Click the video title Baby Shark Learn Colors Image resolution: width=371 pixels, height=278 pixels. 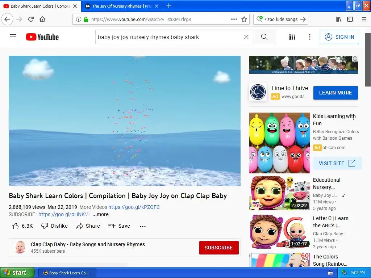click(x=118, y=196)
